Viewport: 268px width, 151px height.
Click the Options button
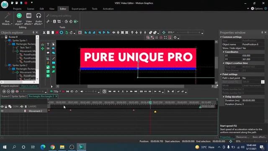(x=257, y=8)
